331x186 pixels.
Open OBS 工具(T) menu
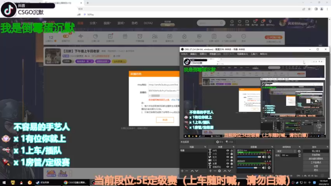point(254,54)
